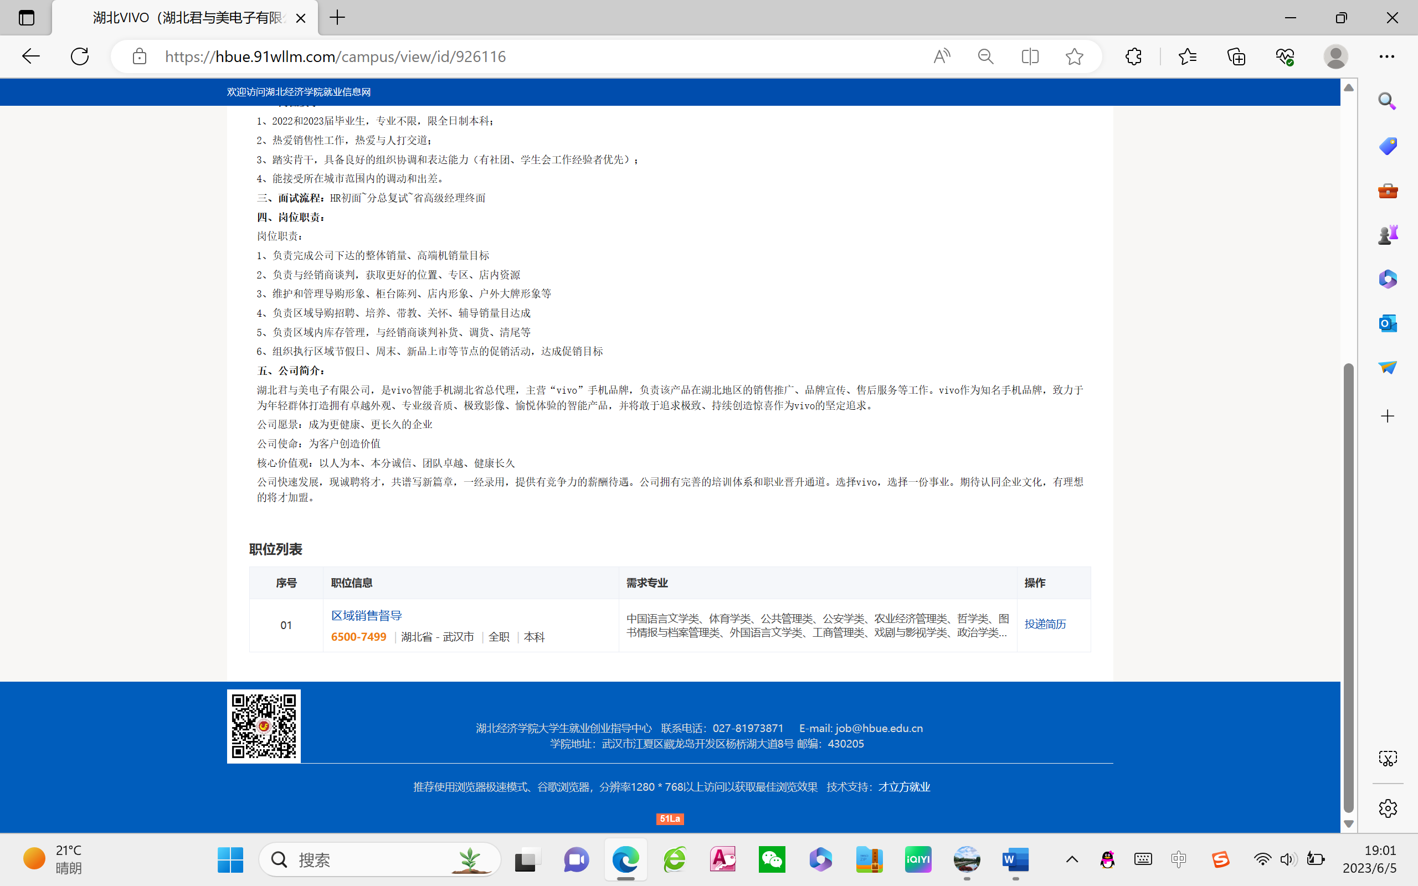The width and height of the screenshot is (1418, 886).
Task: Click the 区域销售督导 job link
Action: (x=366, y=615)
